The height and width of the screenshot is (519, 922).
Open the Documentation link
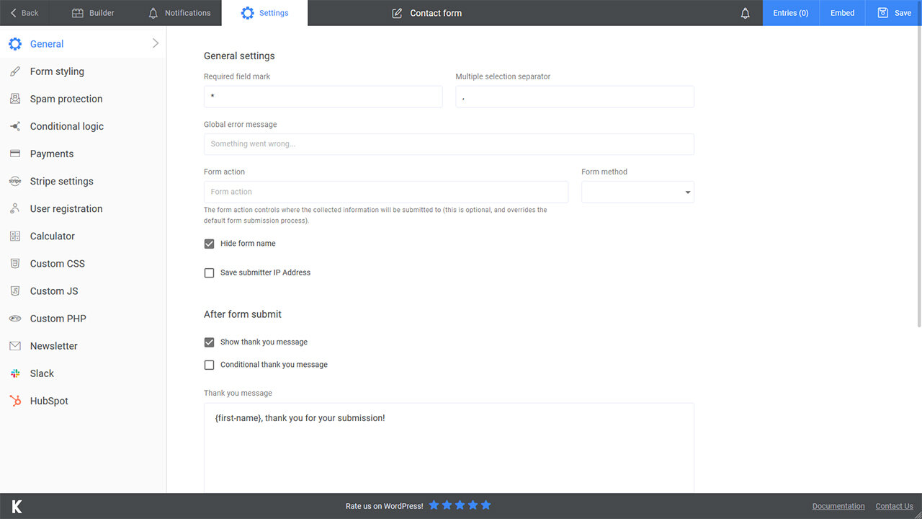point(838,506)
